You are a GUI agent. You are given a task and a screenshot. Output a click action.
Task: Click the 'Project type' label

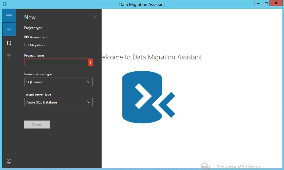coord(33,28)
